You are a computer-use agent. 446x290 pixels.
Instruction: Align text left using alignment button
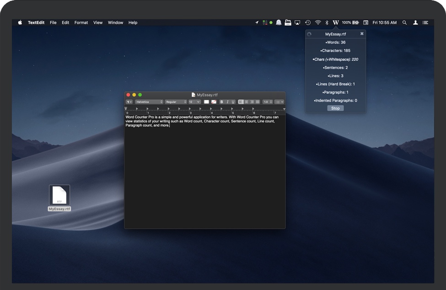(241, 102)
